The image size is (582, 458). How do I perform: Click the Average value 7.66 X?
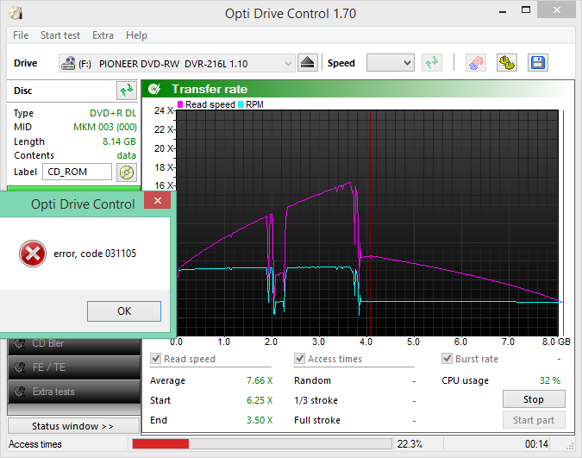point(260,380)
